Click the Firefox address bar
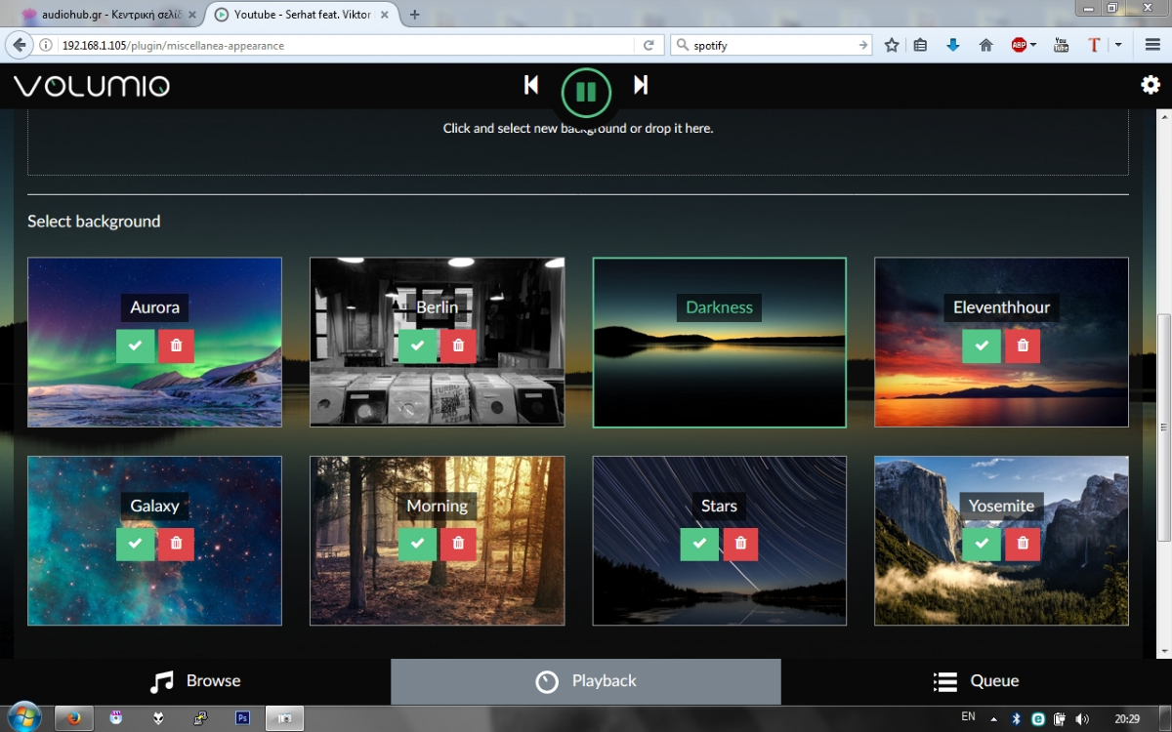 [x=342, y=45]
